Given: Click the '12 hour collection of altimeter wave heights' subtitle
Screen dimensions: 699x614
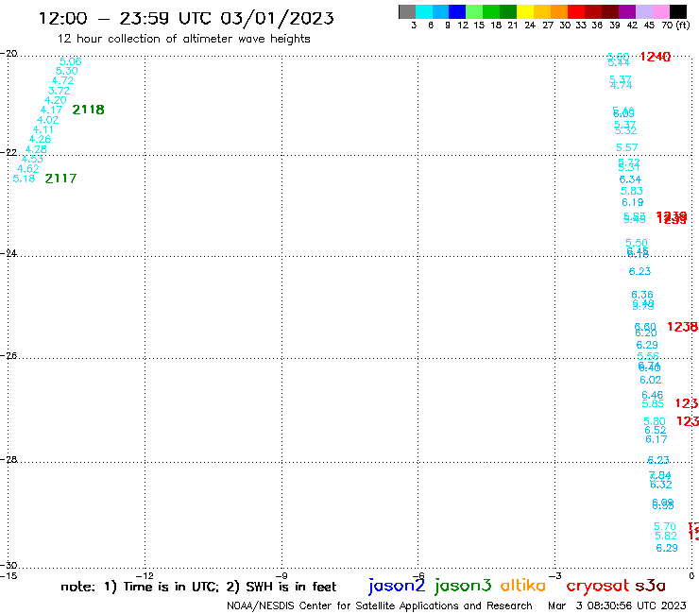Looking at the screenshot, I should (x=183, y=39).
